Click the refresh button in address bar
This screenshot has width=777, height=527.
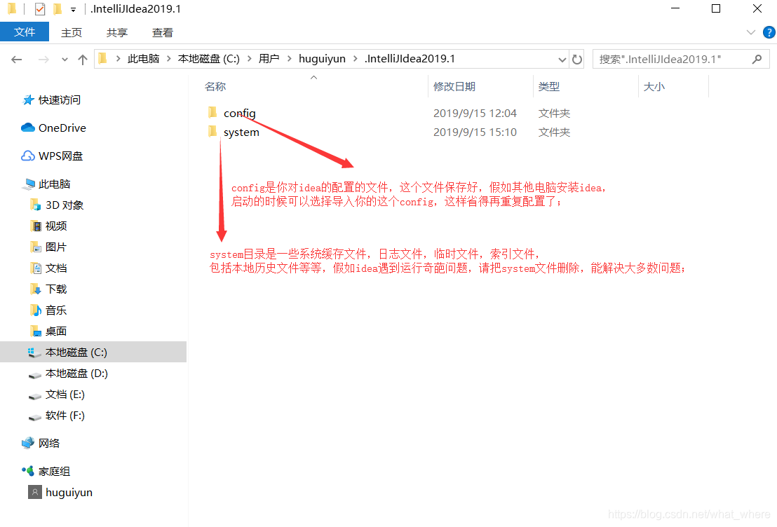(577, 60)
